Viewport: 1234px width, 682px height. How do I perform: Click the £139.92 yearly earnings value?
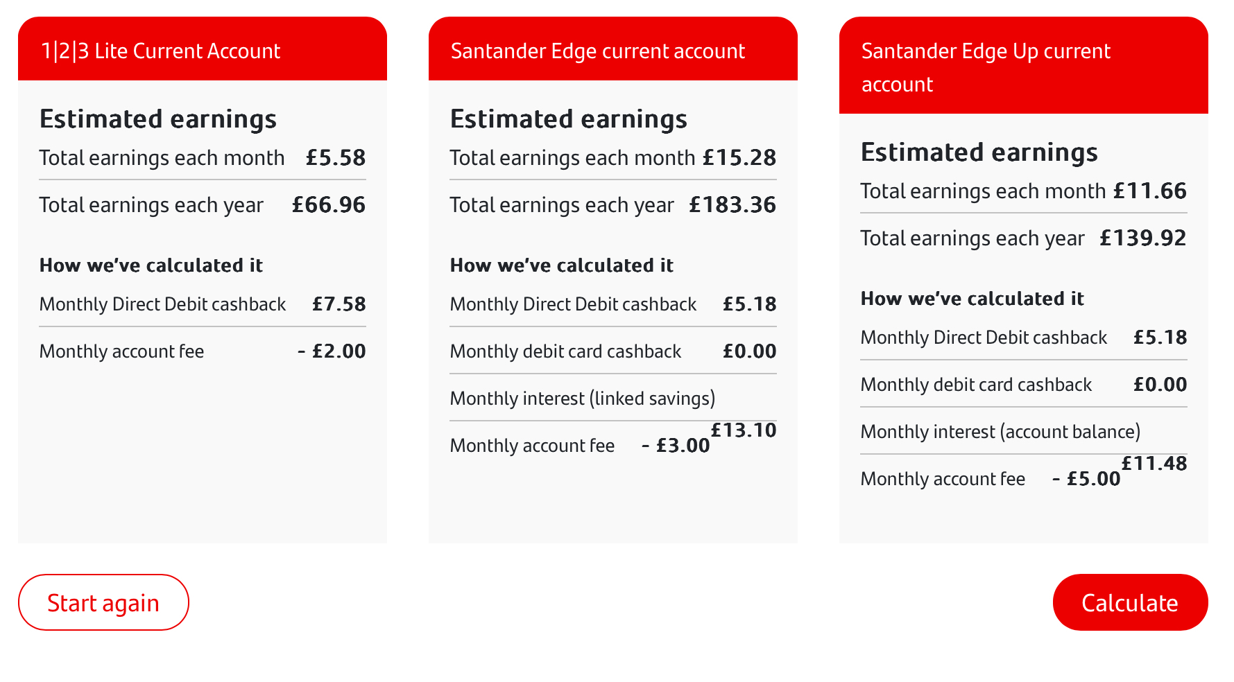point(1143,238)
